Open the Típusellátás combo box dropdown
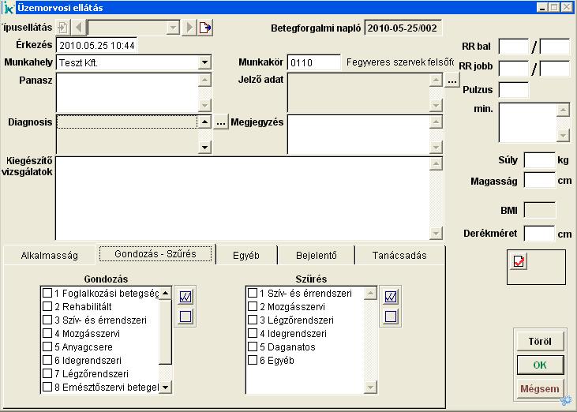The image size is (577, 412). click(174, 28)
